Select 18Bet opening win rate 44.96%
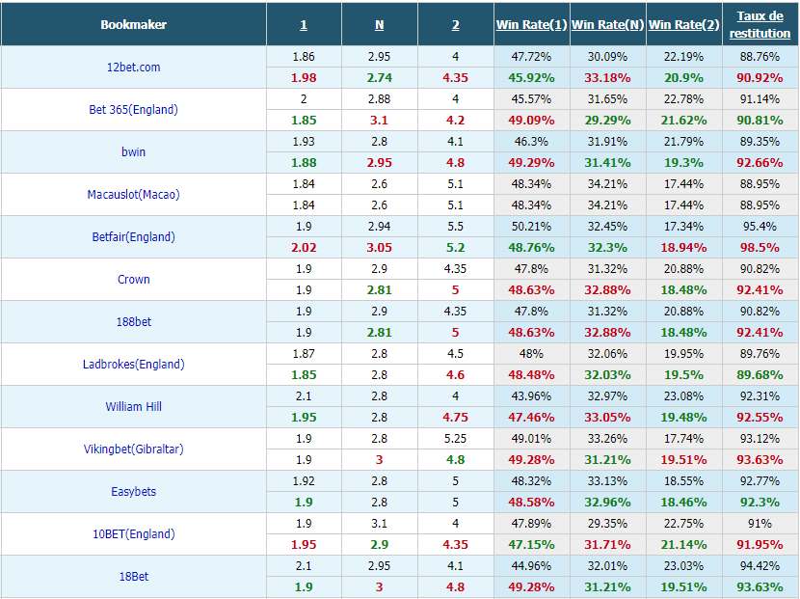800x599 pixels. tap(531, 565)
